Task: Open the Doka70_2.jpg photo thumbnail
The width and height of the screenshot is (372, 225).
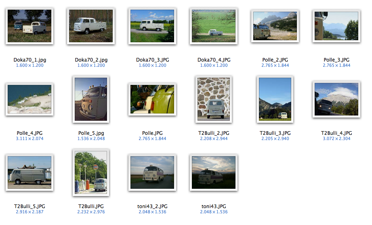Action: tap(91, 26)
